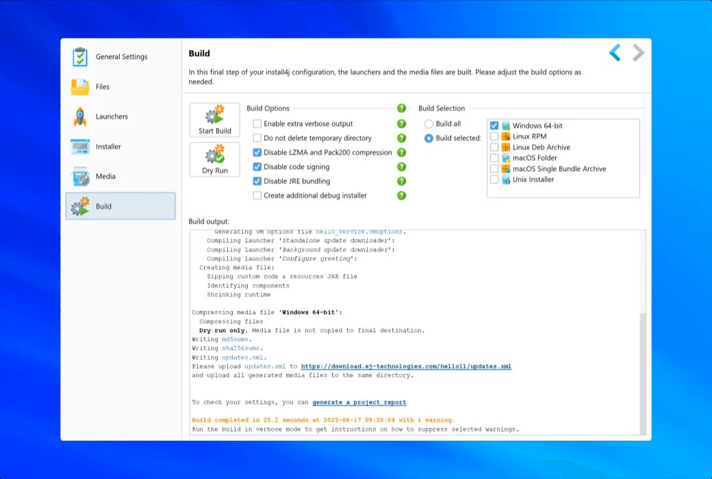Screen dimensions: 712x479
Task: Click the Windows 64-bit list entry label
Action: [x=537, y=126]
